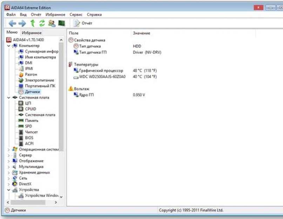This screenshot has width=283, height=219.
Task: Click the Отчёт report toolbar button
Action: 83,23
